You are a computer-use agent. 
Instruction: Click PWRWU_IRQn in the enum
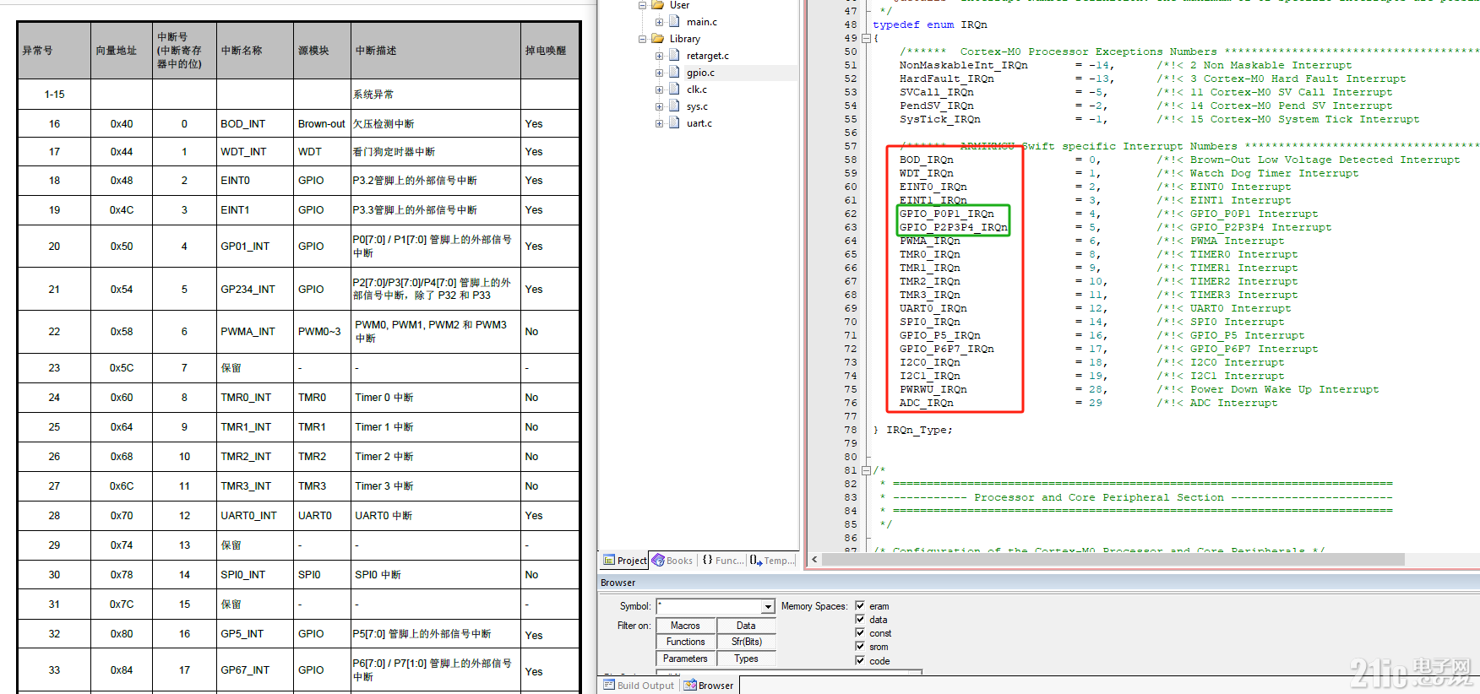coord(933,389)
